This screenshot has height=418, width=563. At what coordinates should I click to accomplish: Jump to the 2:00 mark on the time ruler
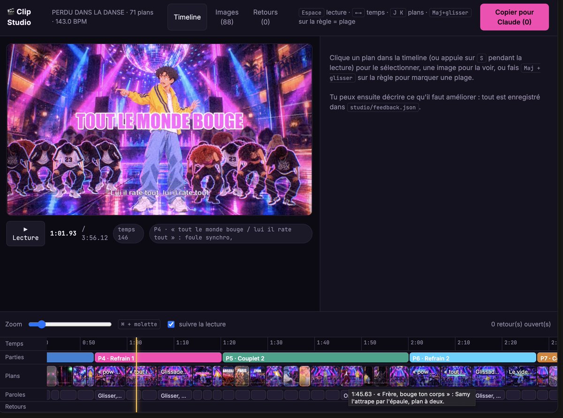417,343
